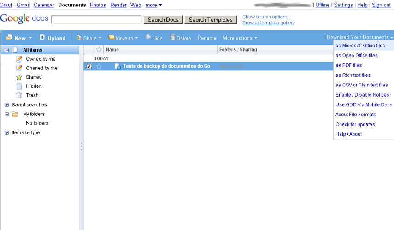The height and width of the screenshot is (230, 394).
Task: Click the Starred star icon in sidebar
Action: pyautogui.click(x=19, y=77)
